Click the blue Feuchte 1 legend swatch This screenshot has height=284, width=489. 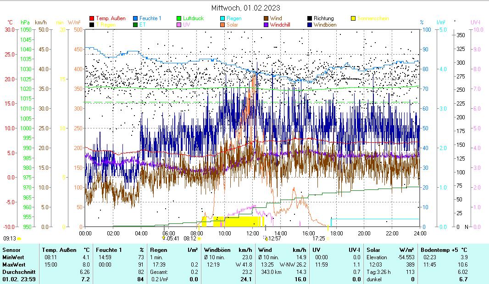point(135,18)
